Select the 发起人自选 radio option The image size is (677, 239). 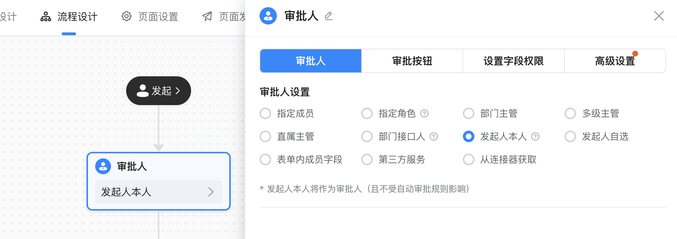[x=570, y=136]
